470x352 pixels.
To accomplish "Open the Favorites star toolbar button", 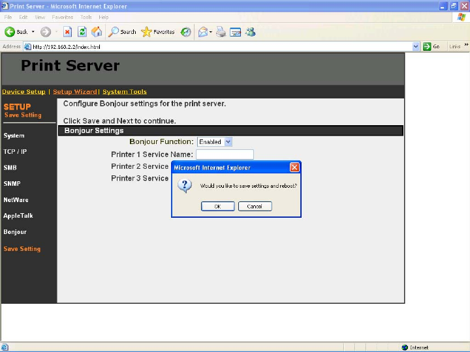I will (158, 32).
